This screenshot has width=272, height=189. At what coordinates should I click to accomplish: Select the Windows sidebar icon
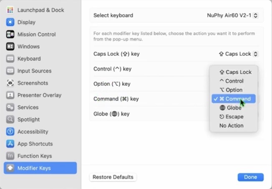[x=10, y=47]
